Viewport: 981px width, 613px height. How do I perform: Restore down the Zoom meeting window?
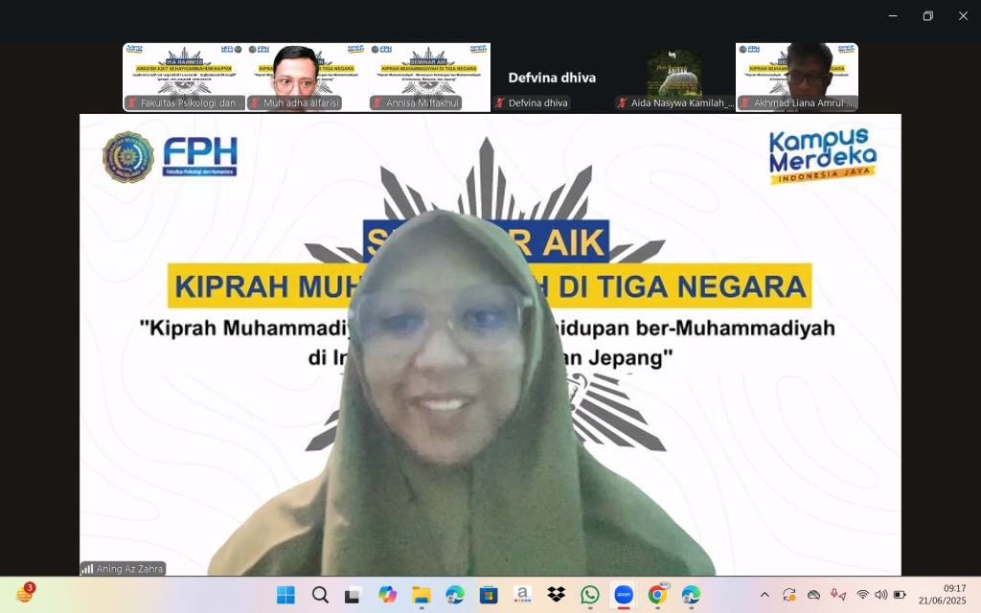click(927, 16)
